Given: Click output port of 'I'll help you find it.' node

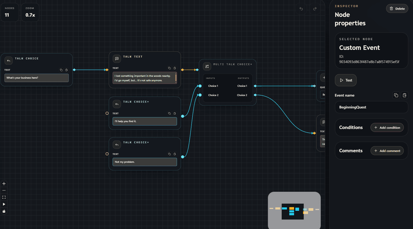Looking at the screenshot, I should coord(183,116).
